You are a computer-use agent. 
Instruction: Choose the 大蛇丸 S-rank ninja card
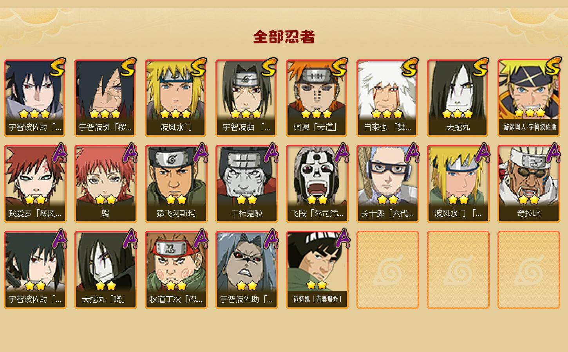(x=458, y=98)
